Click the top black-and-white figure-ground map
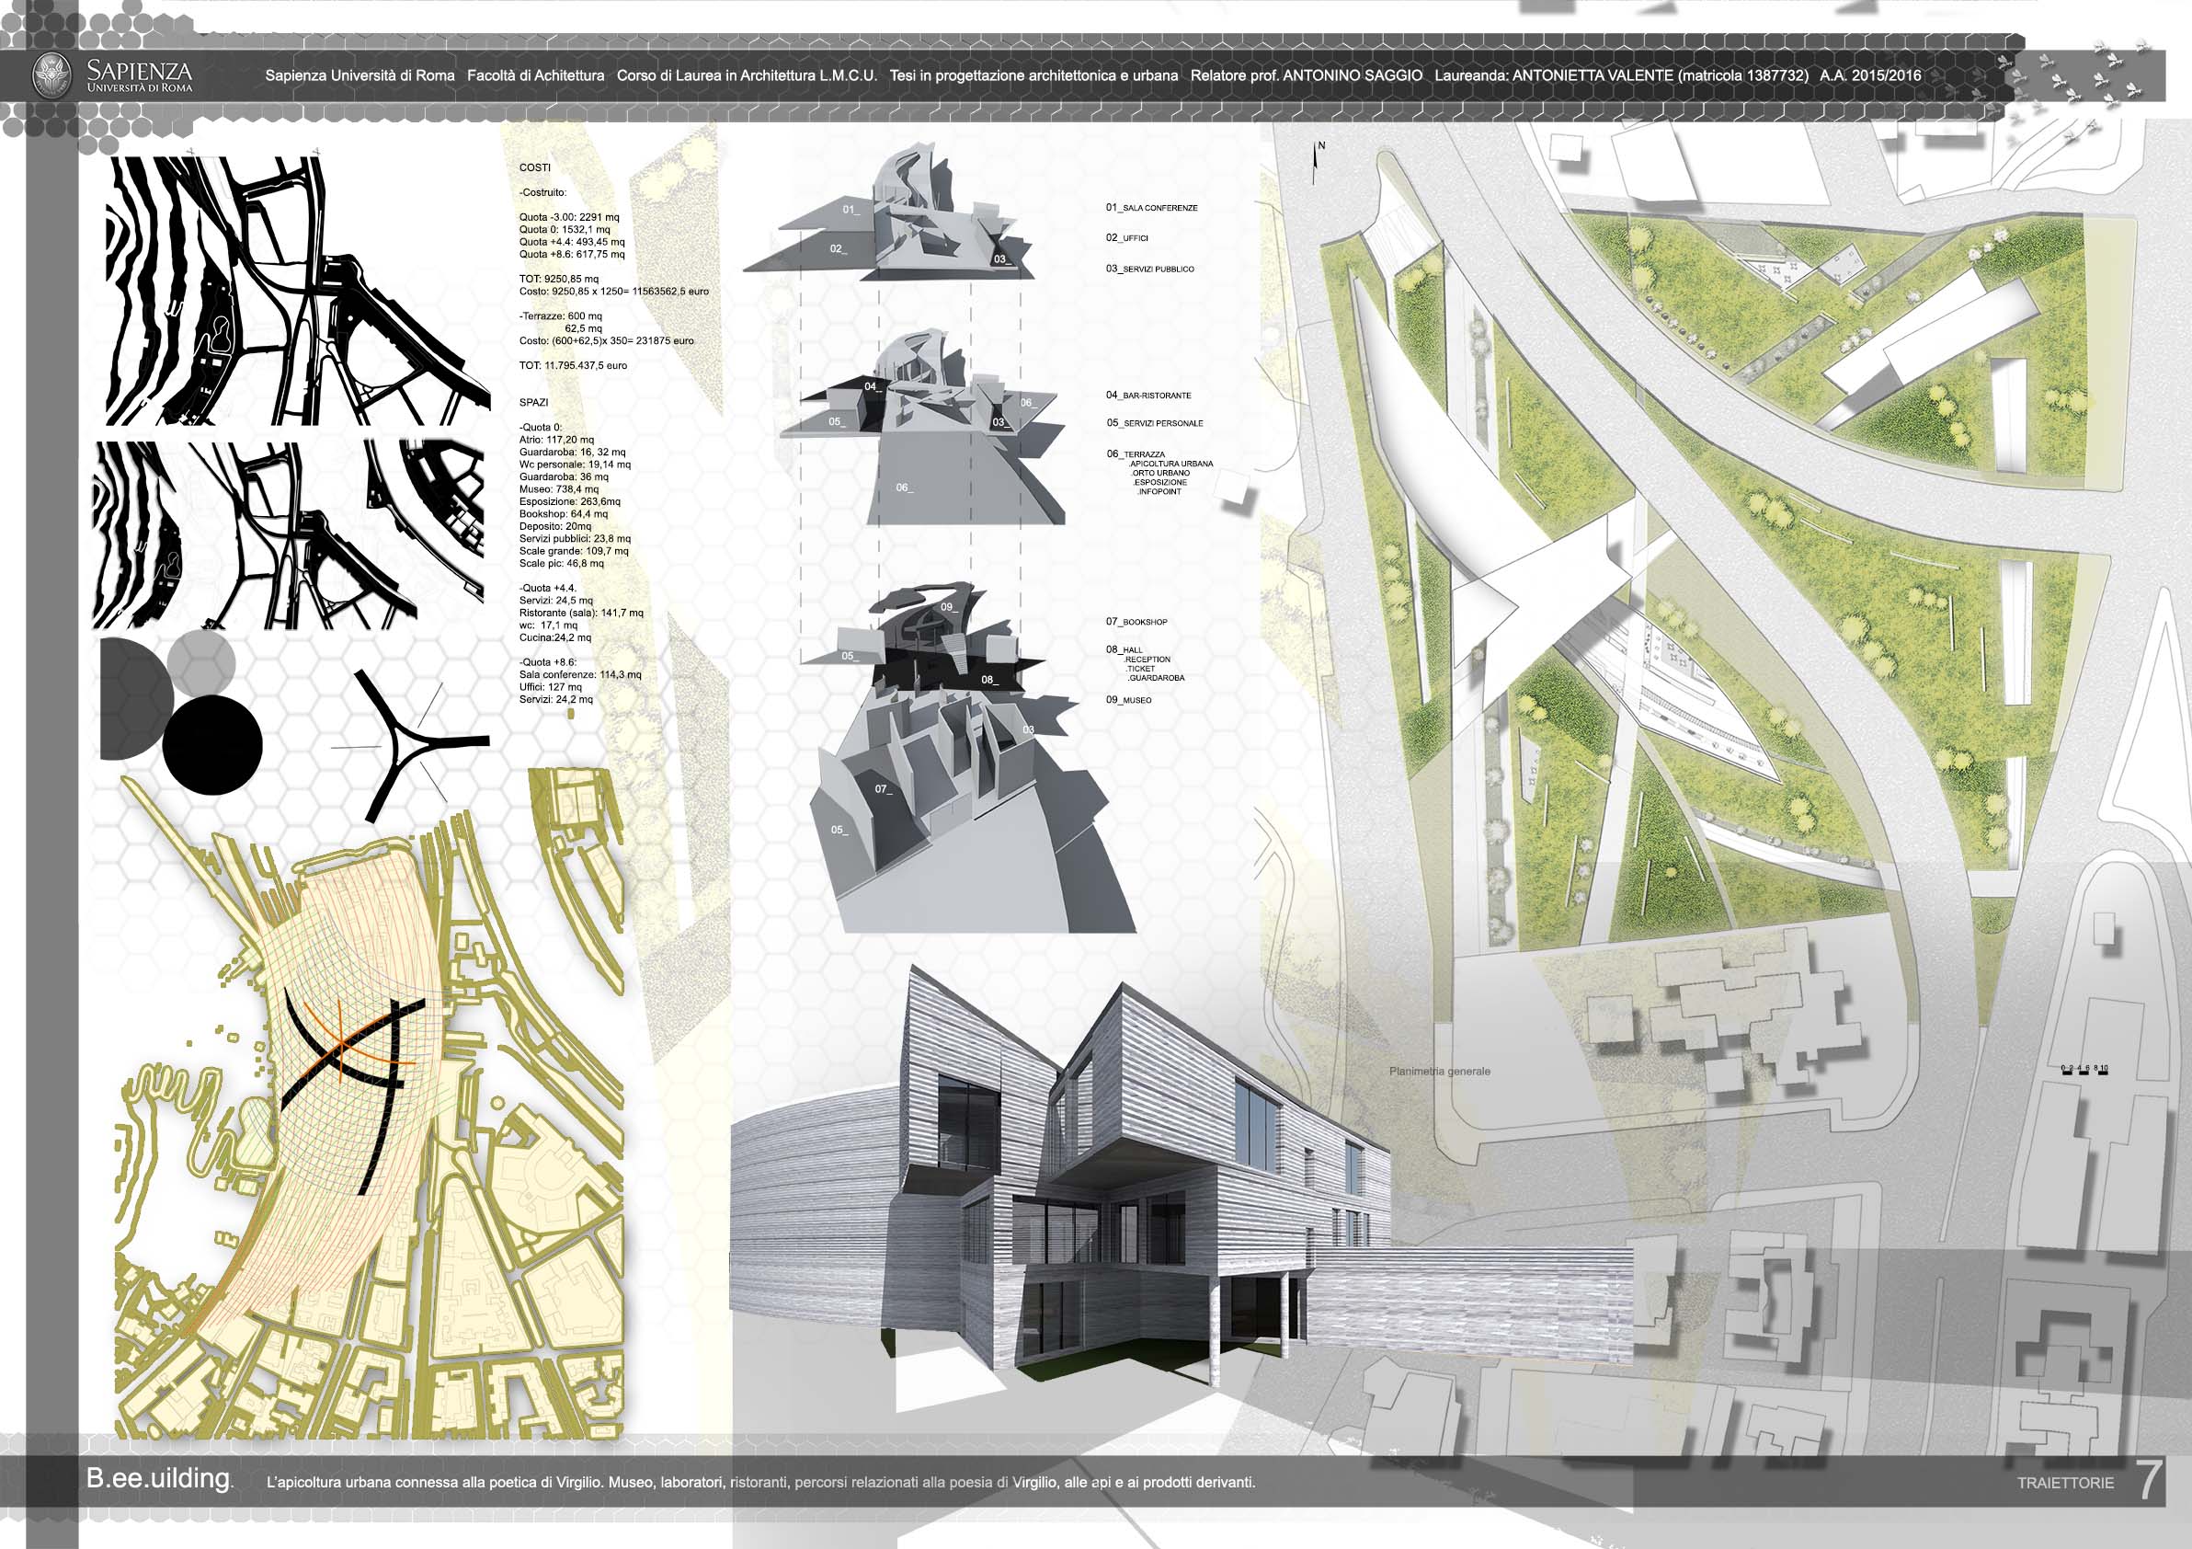 pyautogui.click(x=296, y=292)
